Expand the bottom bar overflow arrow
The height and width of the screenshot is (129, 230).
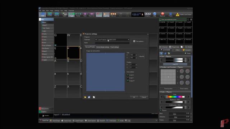[156, 120]
